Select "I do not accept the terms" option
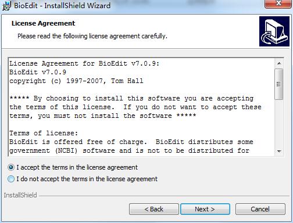 click(11, 179)
